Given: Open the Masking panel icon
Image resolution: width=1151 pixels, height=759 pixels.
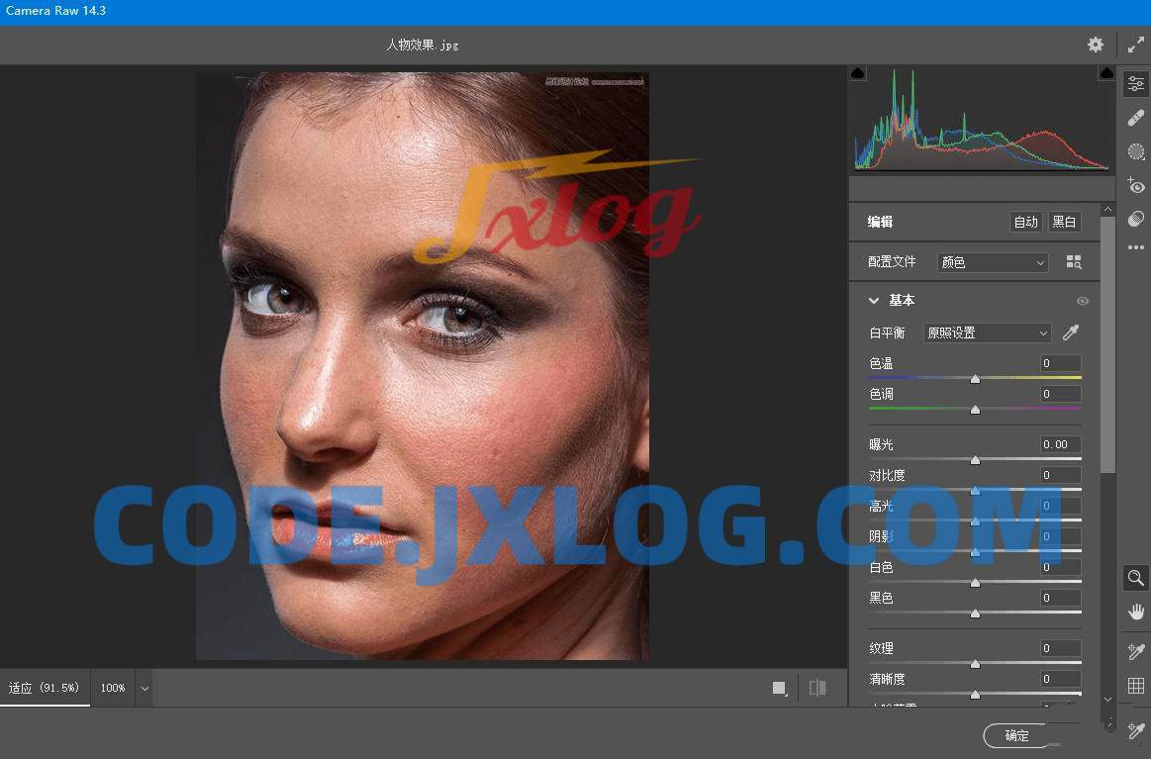Looking at the screenshot, I should (x=1135, y=151).
